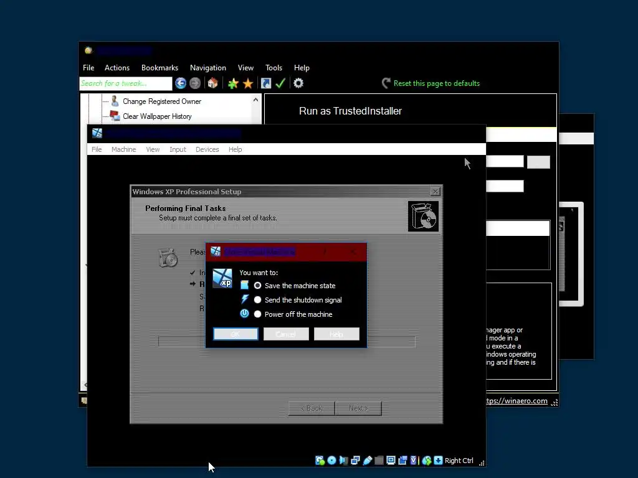
Task: Confirm with OK in close dialog
Action: (x=236, y=334)
